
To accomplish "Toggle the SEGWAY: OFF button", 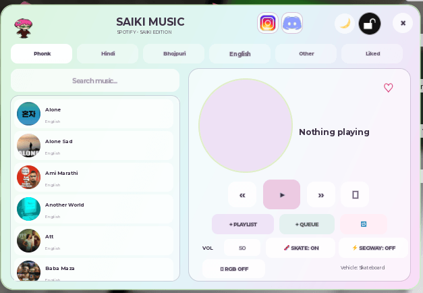I will tap(373, 248).
